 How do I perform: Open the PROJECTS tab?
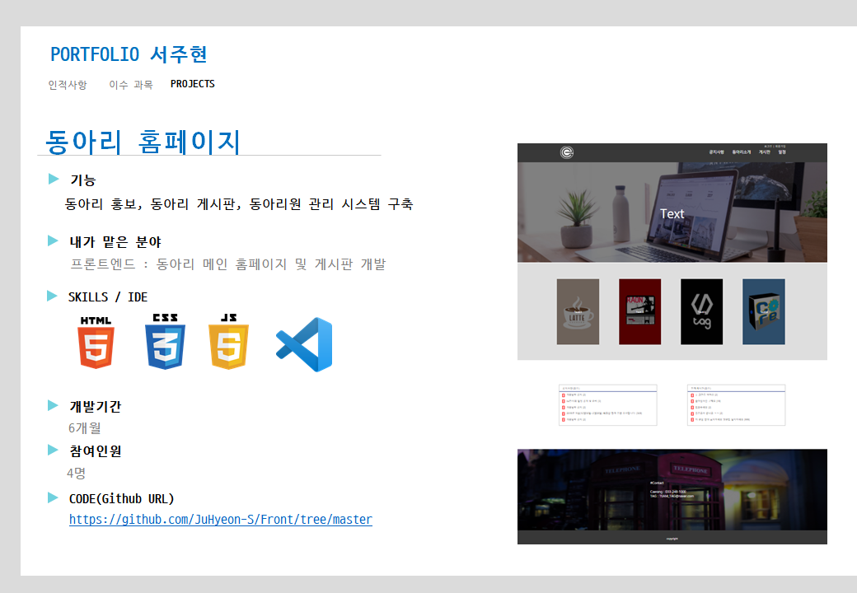point(192,84)
